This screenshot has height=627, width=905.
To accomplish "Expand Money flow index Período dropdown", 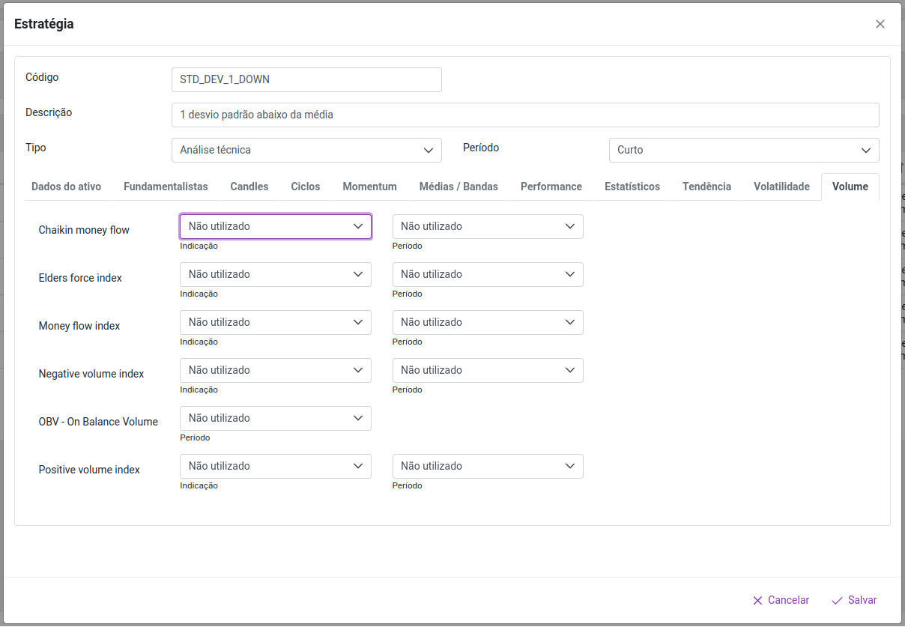I will 487,322.
